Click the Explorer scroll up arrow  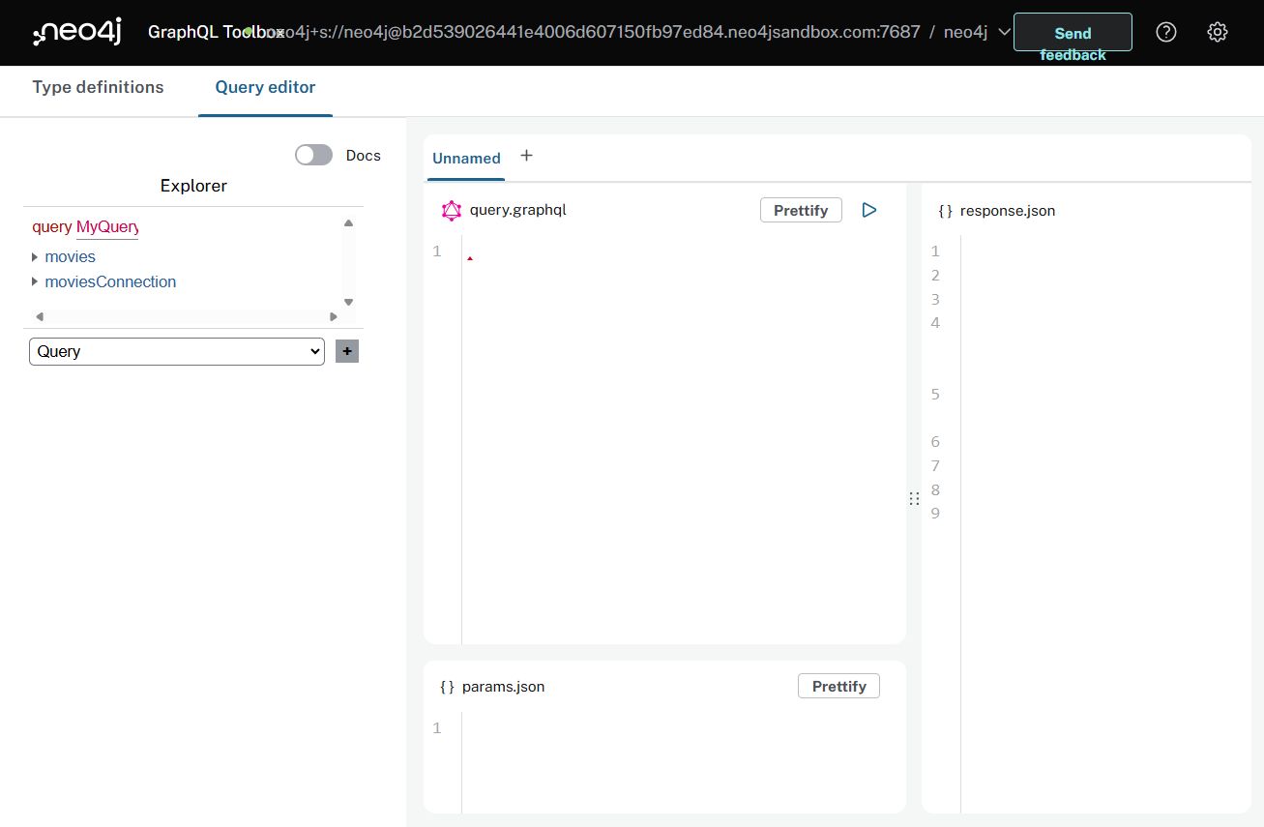349,223
